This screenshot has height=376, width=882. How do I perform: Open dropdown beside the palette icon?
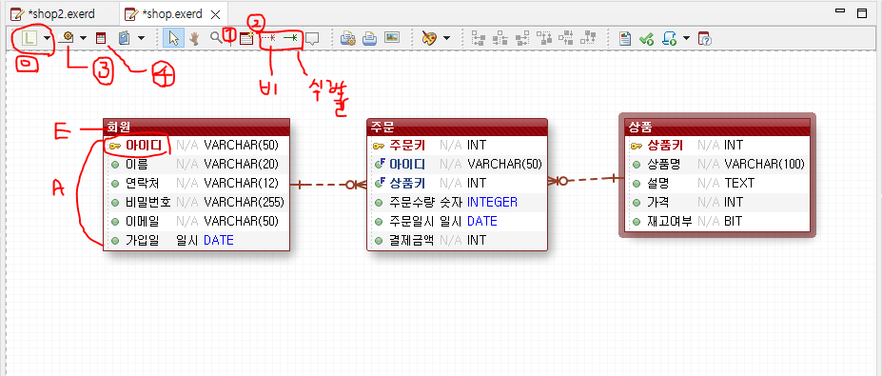point(446,38)
